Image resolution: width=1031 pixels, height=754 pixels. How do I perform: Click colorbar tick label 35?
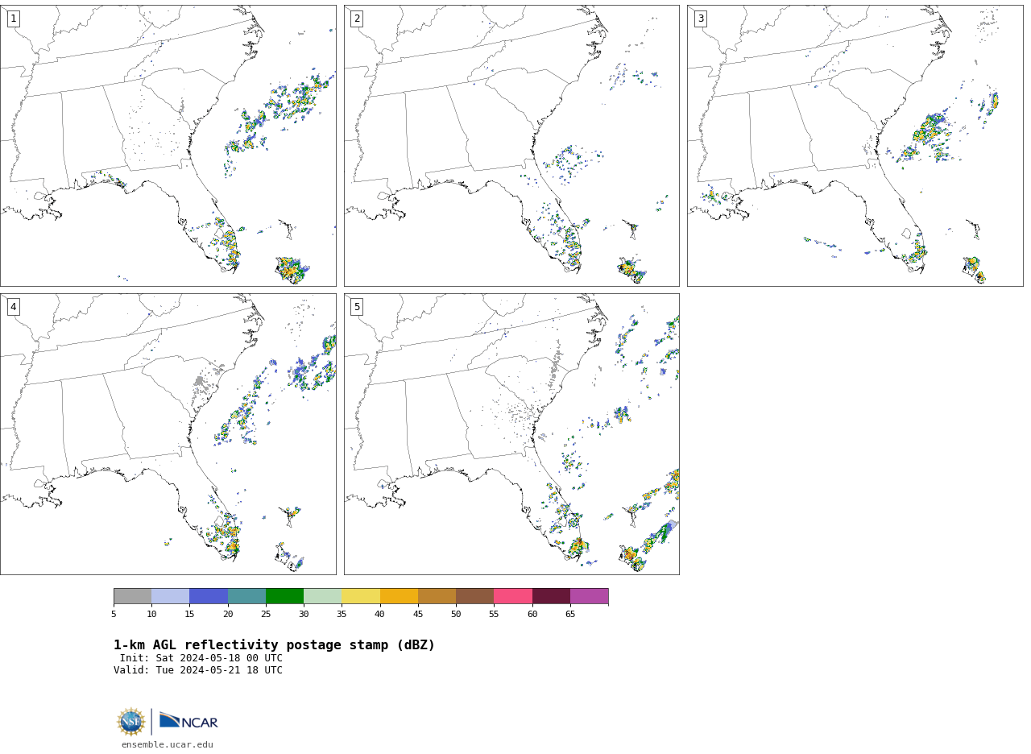click(342, 615)
